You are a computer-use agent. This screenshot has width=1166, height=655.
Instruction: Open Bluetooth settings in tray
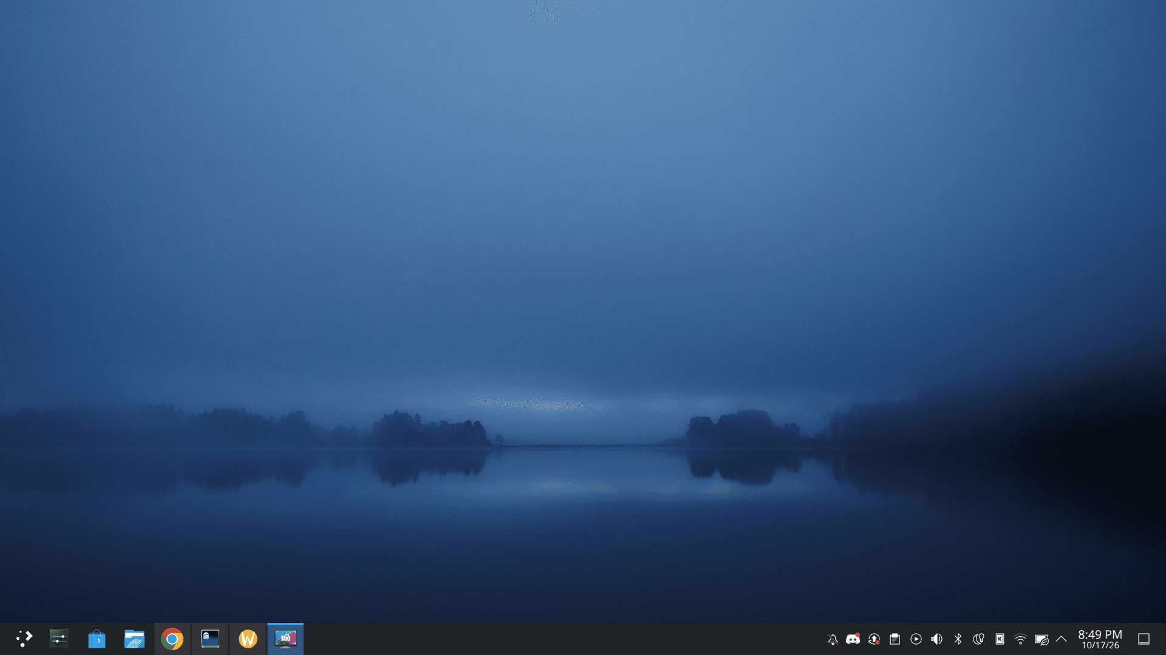click(958, 639)
